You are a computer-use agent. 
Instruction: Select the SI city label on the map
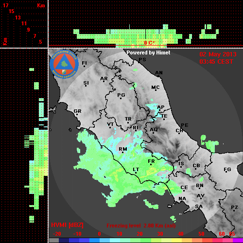pyautogui.click(x=86, y=83)
